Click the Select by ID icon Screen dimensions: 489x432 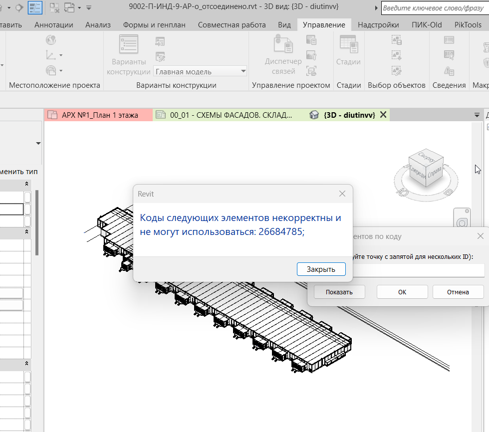[x=449, y=55]
